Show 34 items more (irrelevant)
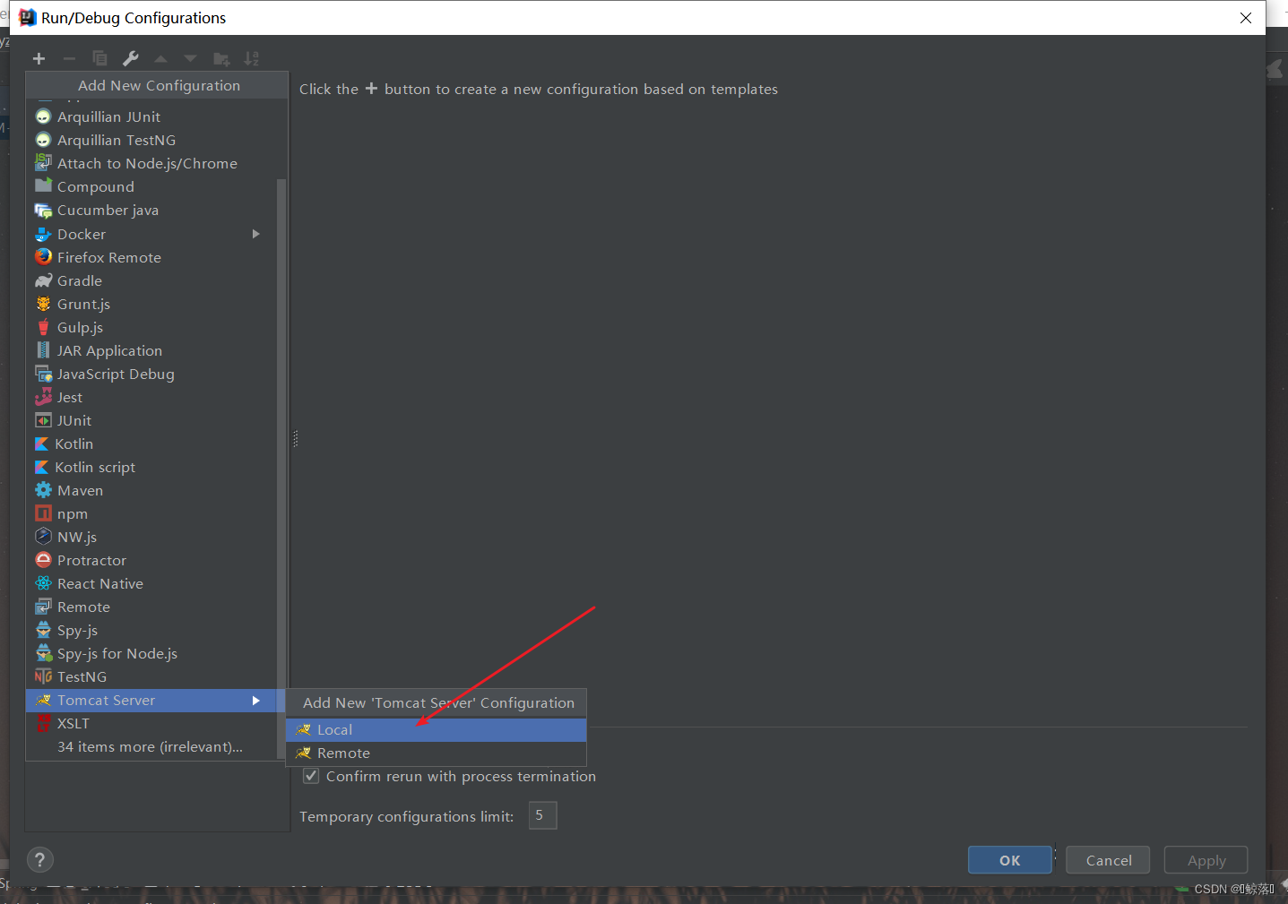 pos(150,746)
